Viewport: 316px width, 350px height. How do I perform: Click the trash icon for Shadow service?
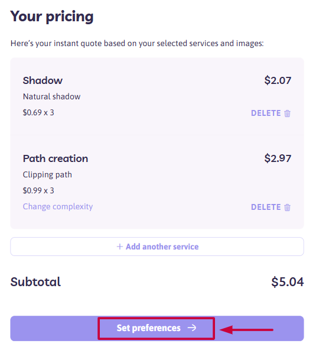[287, 113]
